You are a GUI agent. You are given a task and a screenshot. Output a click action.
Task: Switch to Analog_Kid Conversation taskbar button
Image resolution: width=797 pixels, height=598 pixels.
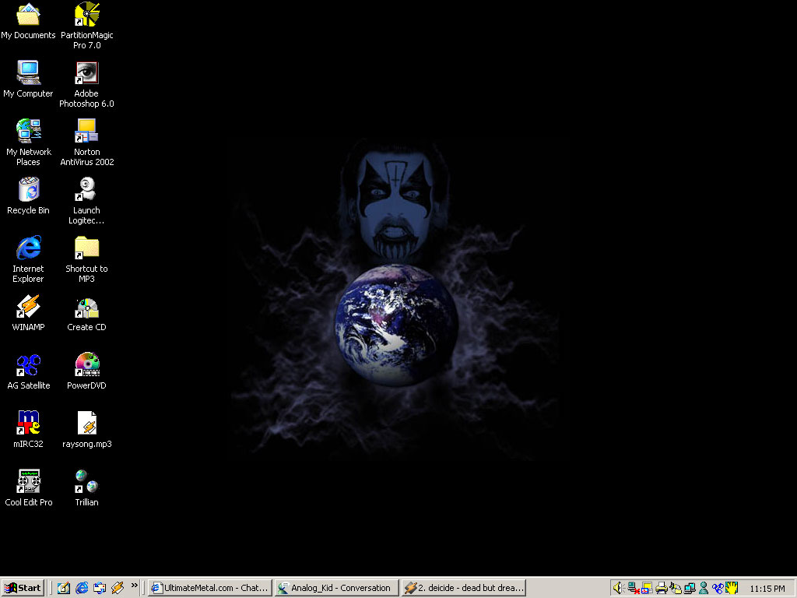[336, 588]
